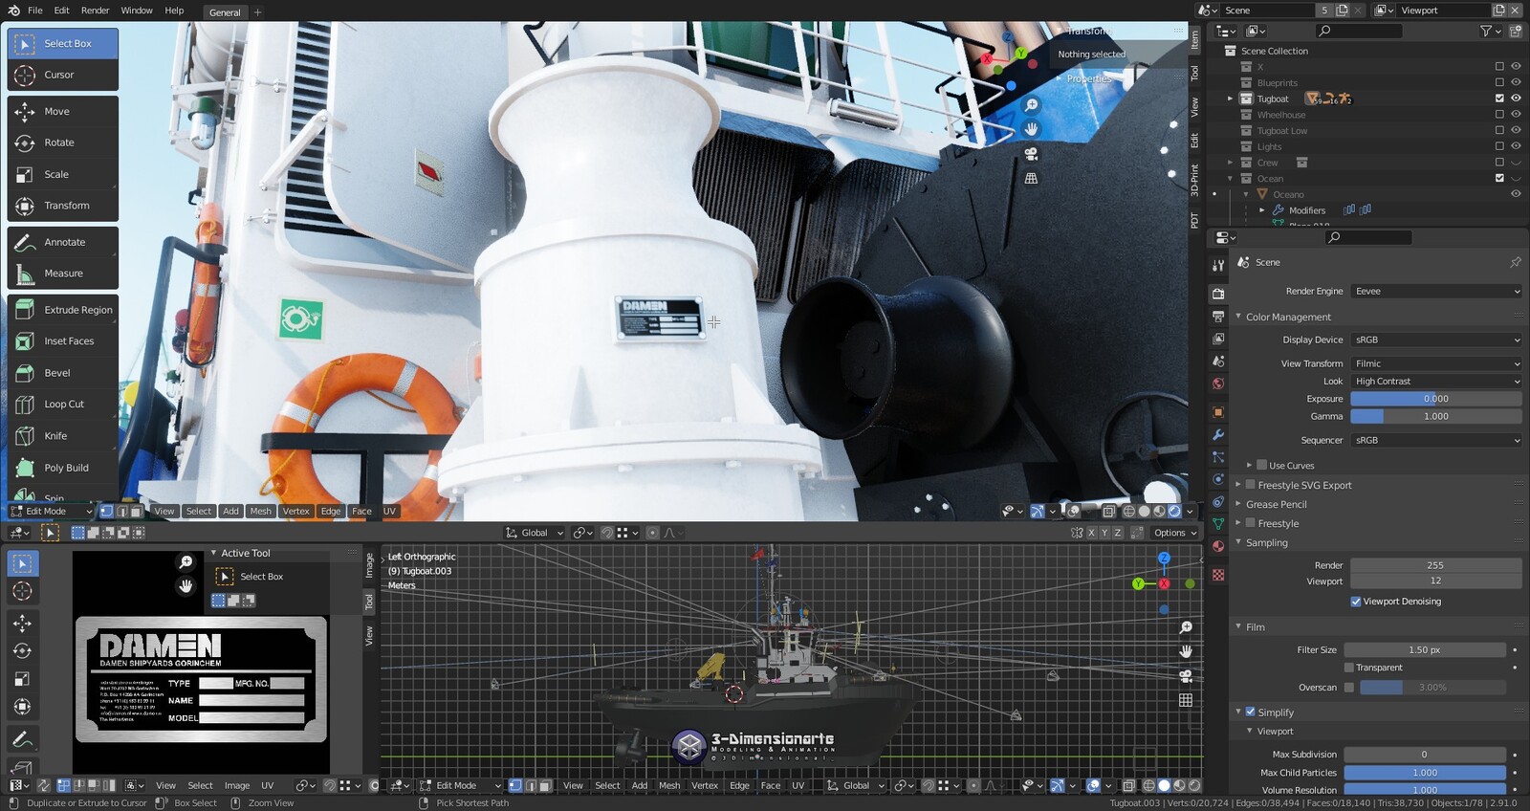The height and width of the screenshot is (811, 1530).
Task: Click the filter icon in outliner header
Action: 1486,31
